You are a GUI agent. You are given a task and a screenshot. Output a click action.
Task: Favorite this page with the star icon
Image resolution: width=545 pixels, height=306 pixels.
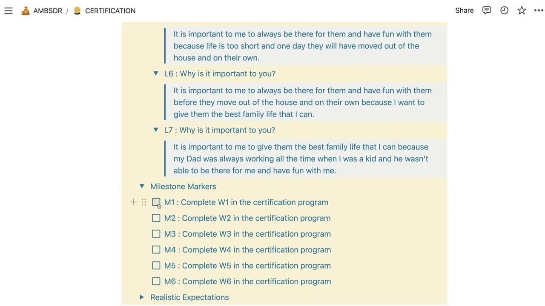[x=522, y=11]
